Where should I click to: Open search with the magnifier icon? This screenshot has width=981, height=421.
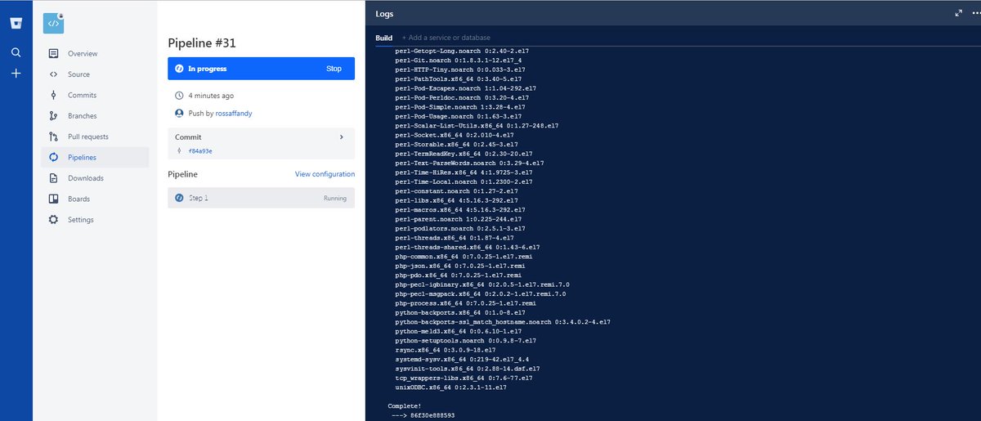(16, 52)
